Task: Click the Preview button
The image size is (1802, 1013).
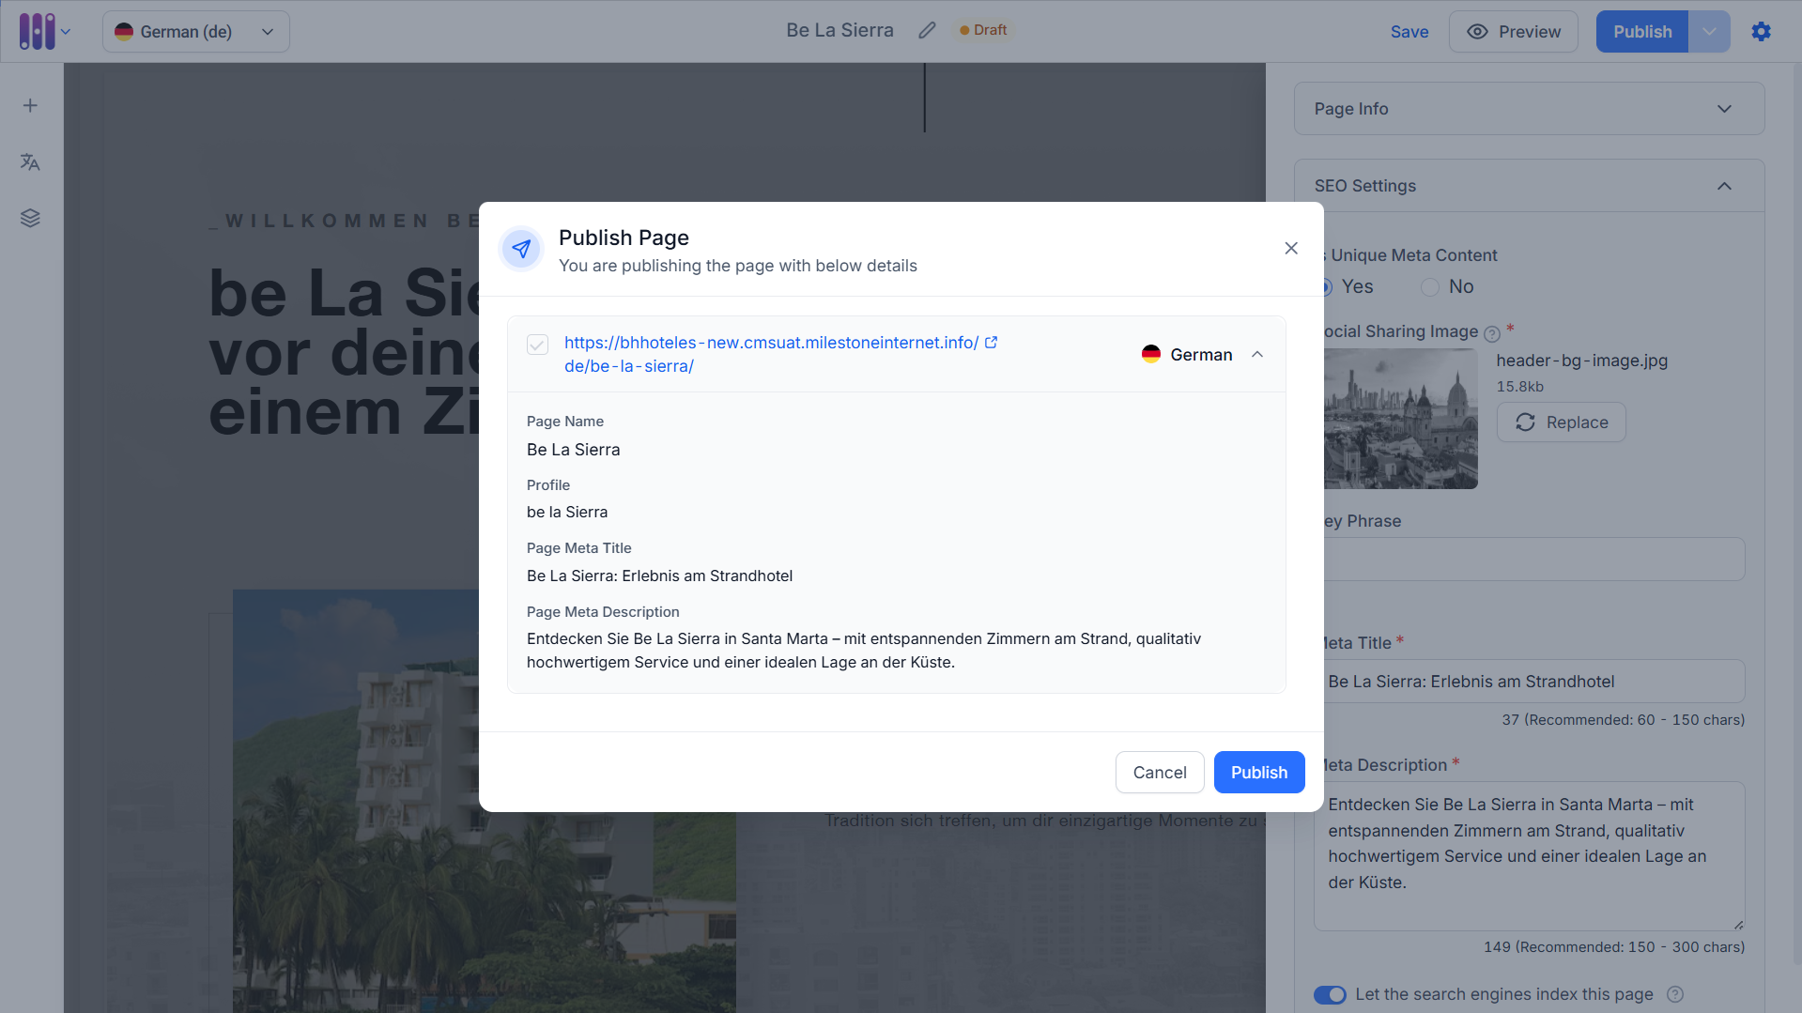Action: point(1514,31)
